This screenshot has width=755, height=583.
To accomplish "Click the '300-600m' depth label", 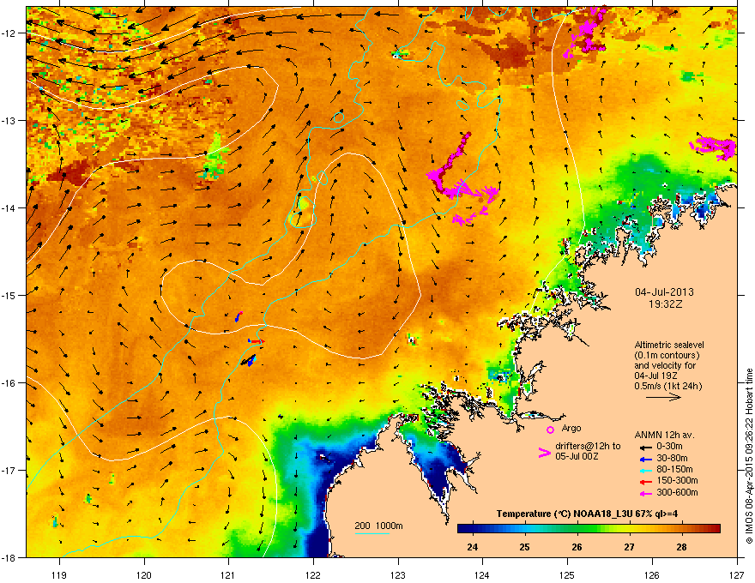I will [677, 493].
